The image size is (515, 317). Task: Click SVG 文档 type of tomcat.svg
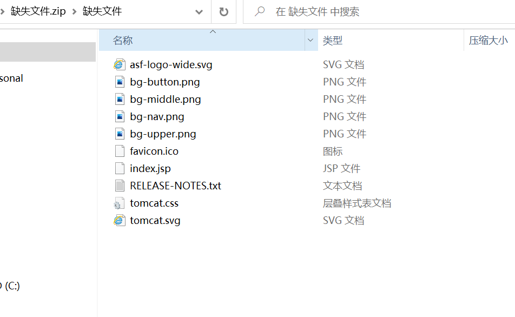click(344, 220)
